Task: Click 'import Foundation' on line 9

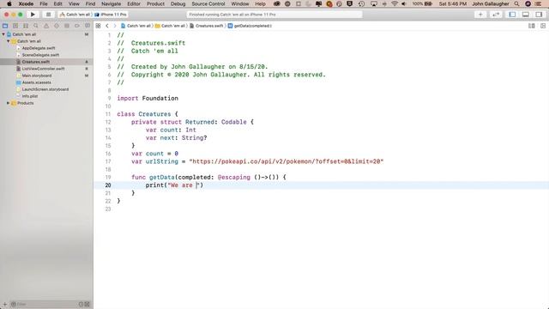Action: pos(148,99)
